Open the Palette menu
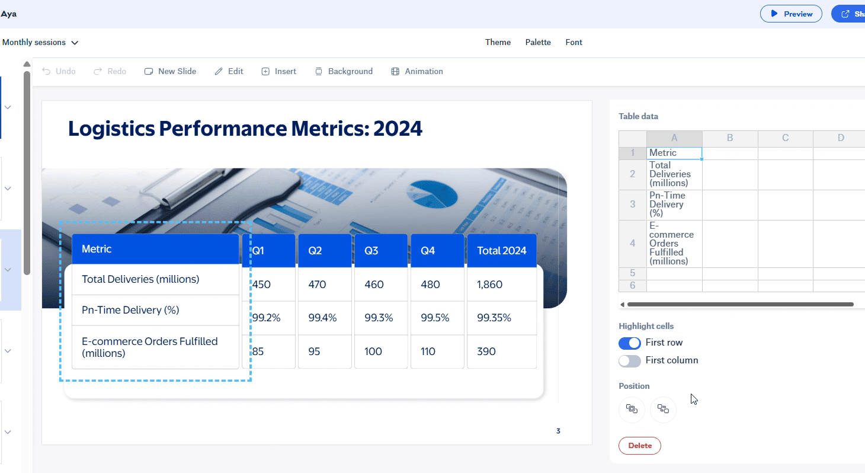The image size is (865, 473). coord(537,42)
